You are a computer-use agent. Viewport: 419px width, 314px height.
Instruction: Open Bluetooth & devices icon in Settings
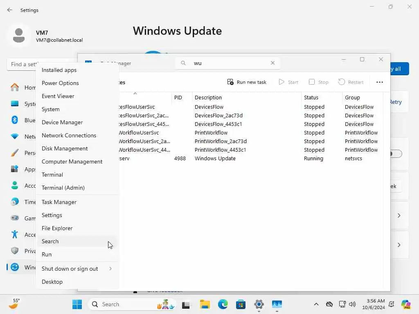tap(15, 120)
